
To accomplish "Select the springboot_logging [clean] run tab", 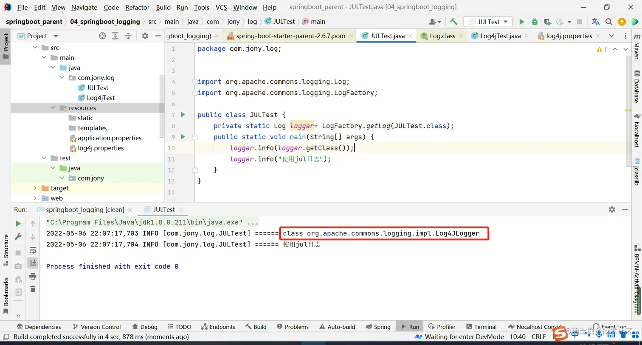I will (85, 209).
